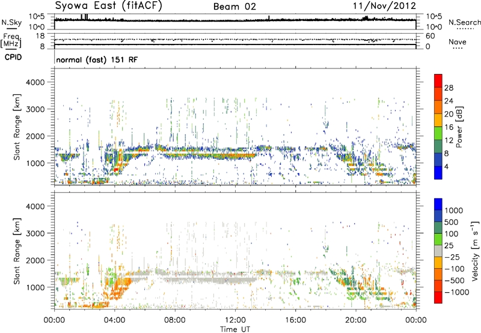Click the 'N.Search' legend label
481x333 pixels.
[x=464, y=22]
